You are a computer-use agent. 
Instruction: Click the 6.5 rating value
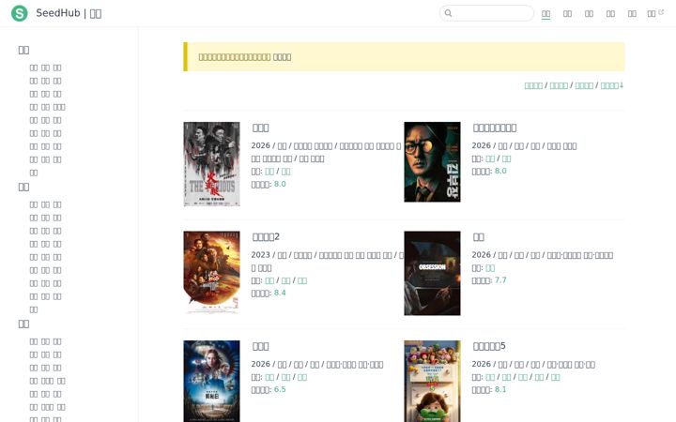tap(280, 389)
